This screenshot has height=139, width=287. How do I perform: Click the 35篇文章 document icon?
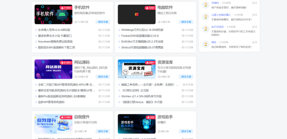coord(159,22)
